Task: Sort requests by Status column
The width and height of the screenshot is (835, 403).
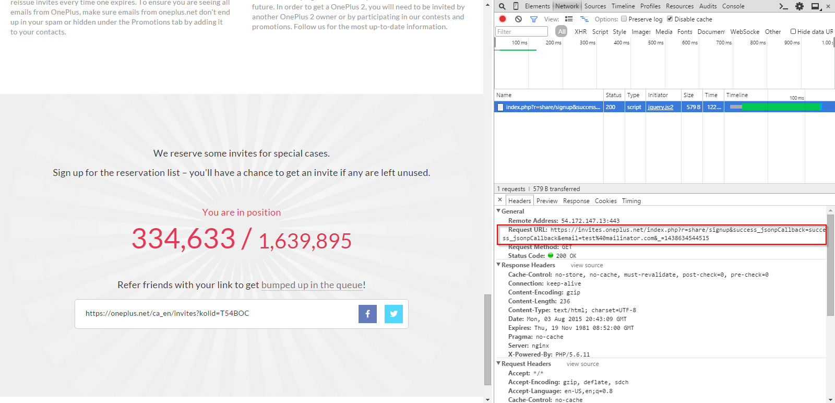Action: (614, 95)
